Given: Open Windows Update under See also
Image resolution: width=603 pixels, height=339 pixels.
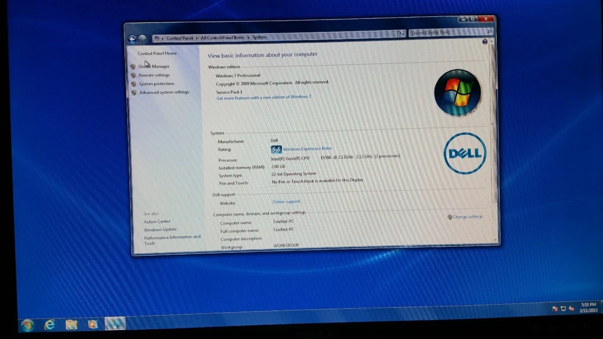Looking at the screenshot, I should pyautogui.click(x=160, y=230).
